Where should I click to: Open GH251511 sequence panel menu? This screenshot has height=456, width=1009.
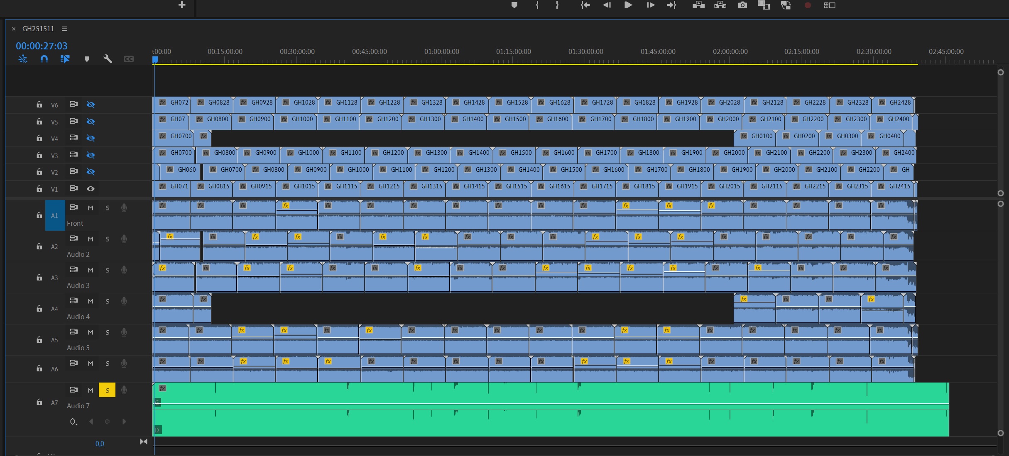tap(64, 29)
